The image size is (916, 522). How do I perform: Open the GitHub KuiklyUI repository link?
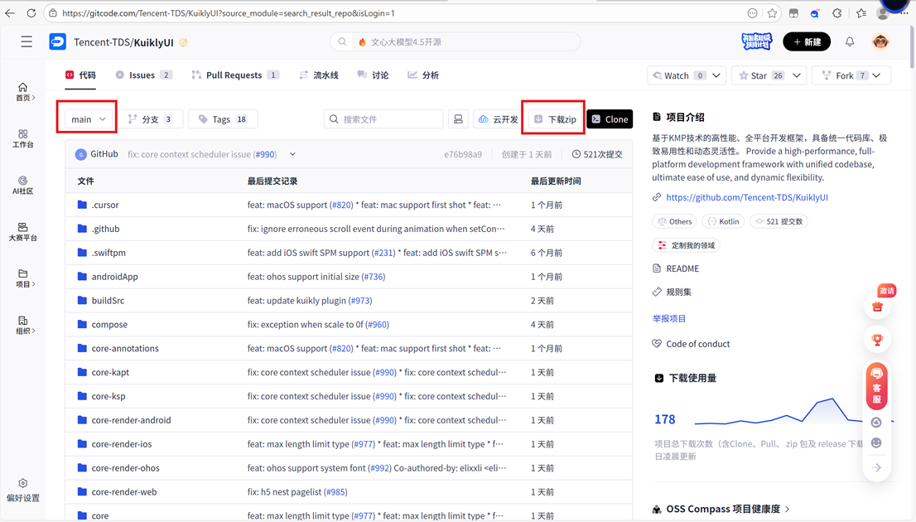(747, 197)
